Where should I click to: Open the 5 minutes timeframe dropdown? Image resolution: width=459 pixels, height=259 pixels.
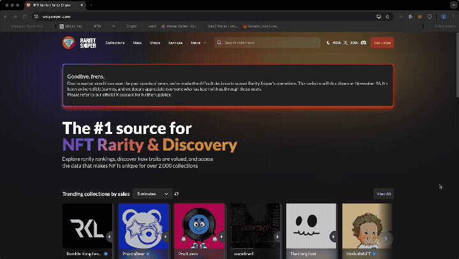[x=152, y=194]
